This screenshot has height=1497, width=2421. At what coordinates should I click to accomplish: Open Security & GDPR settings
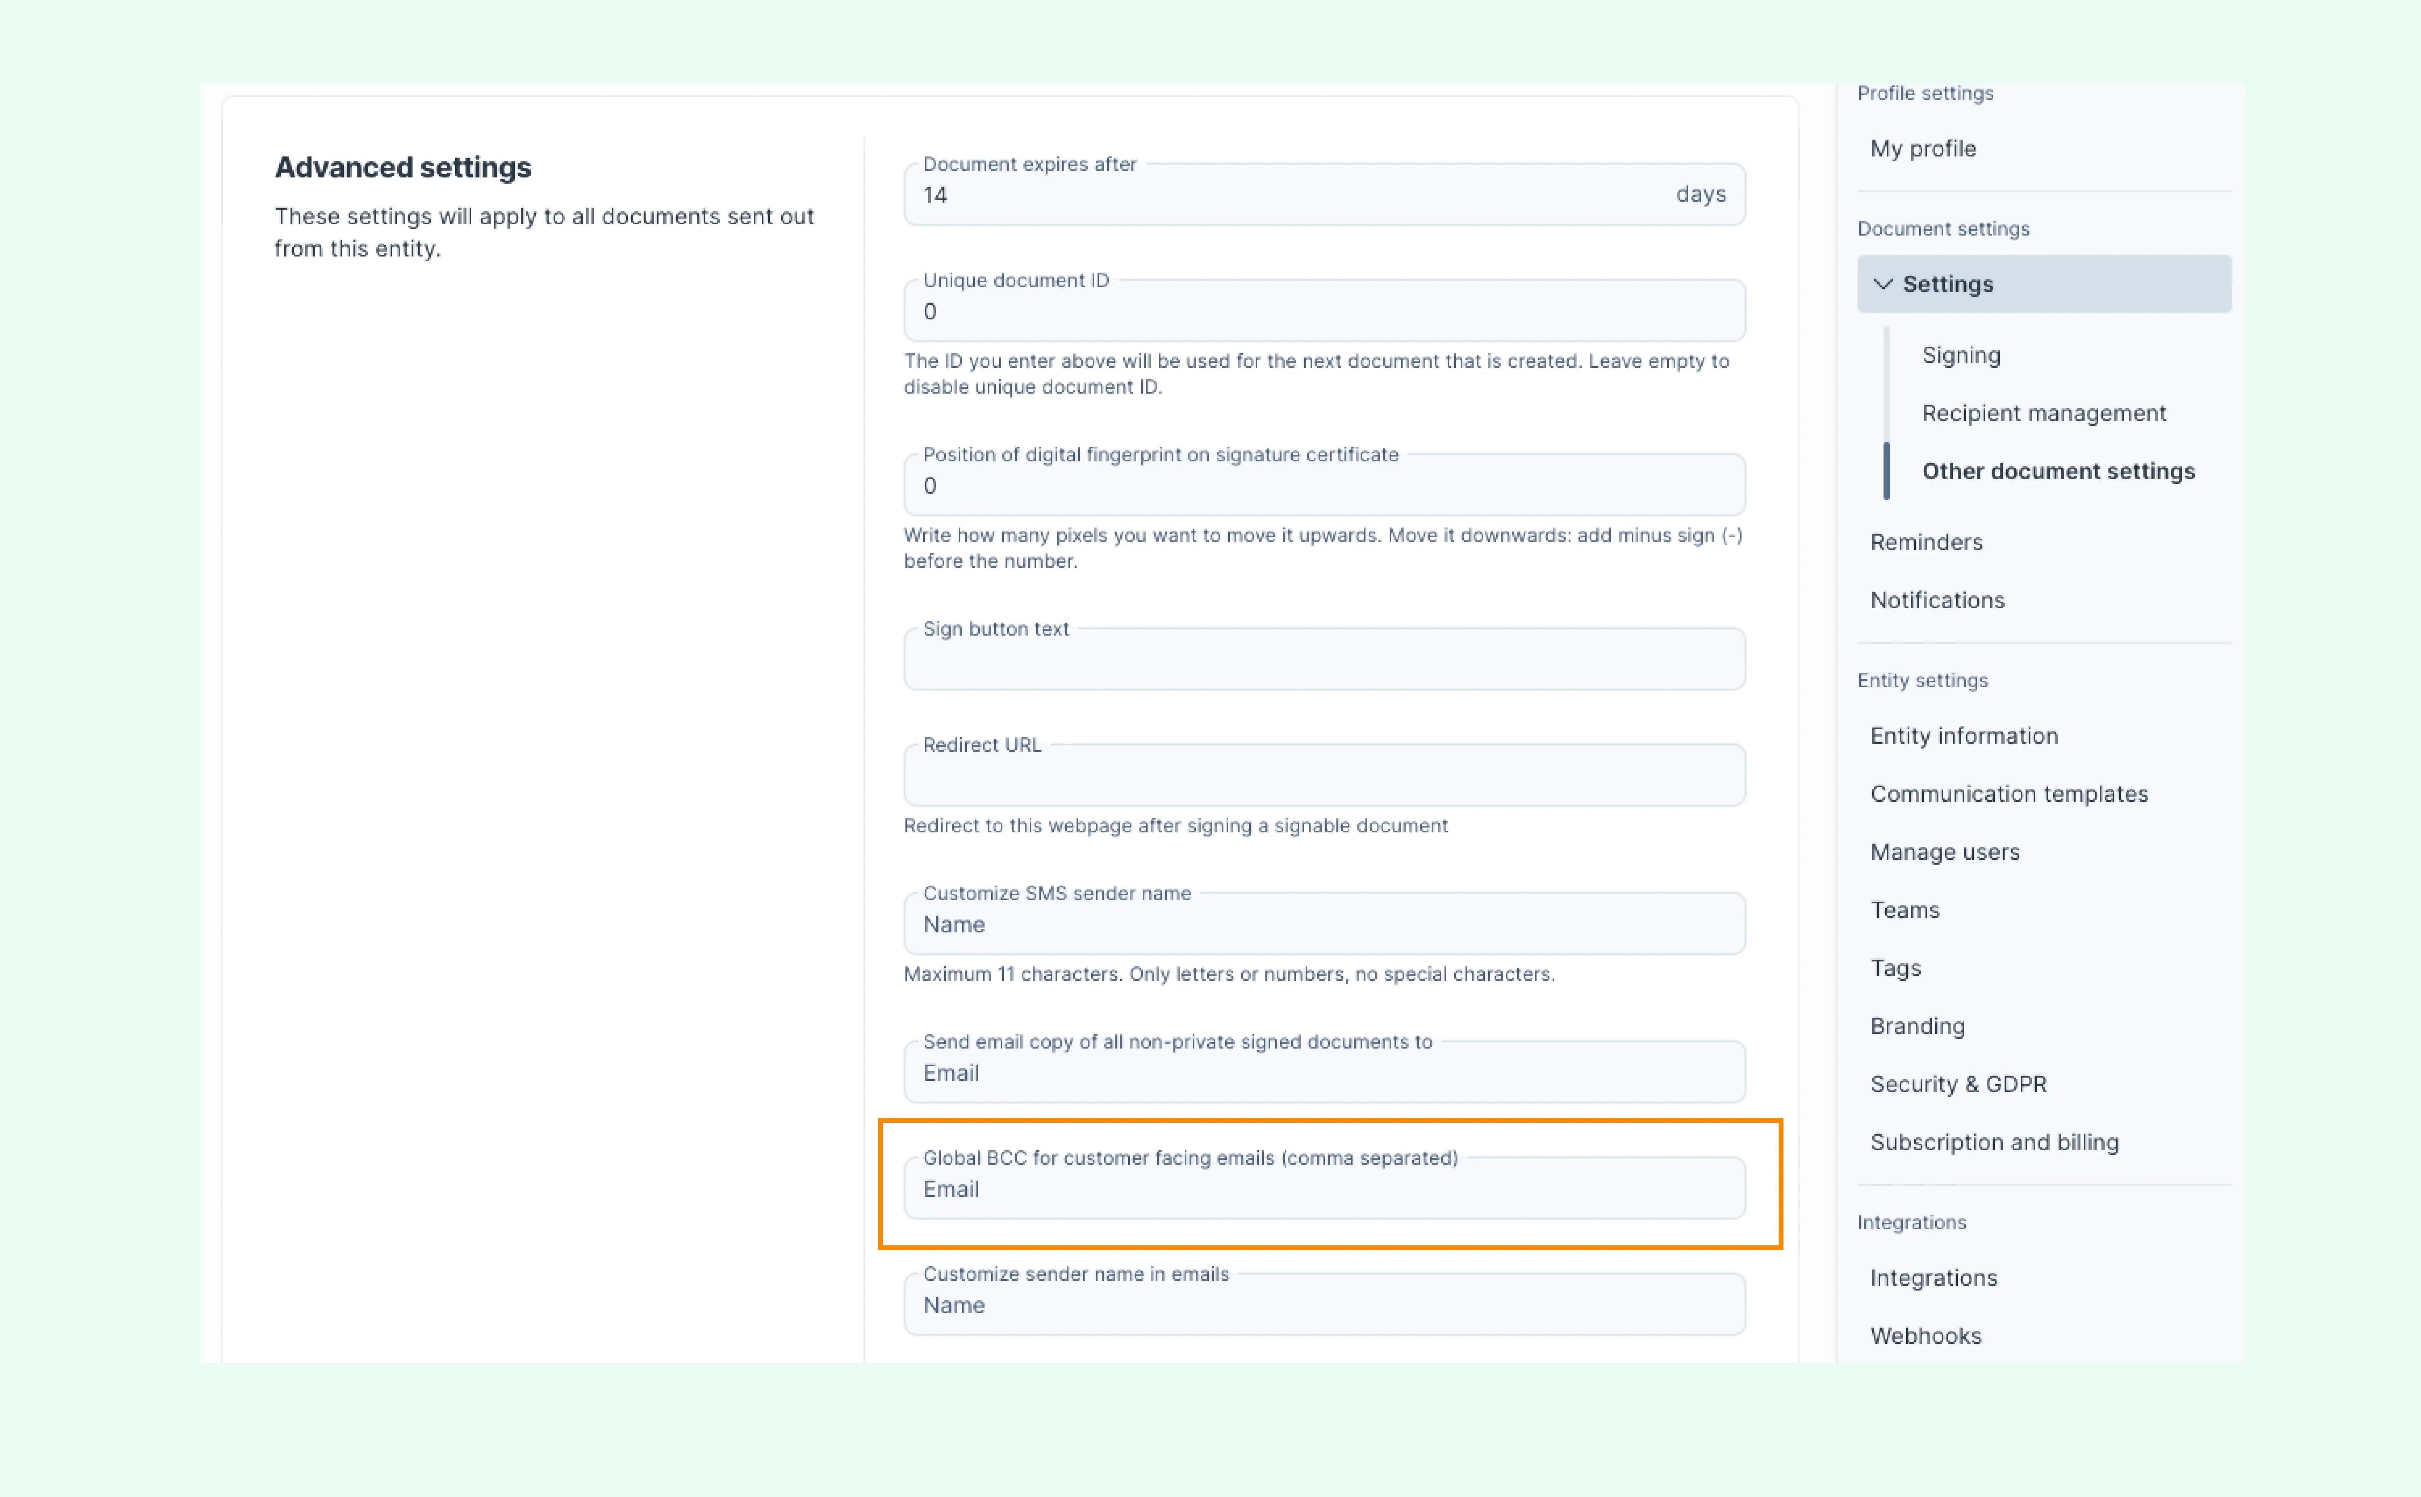tap(1957, 1084)
